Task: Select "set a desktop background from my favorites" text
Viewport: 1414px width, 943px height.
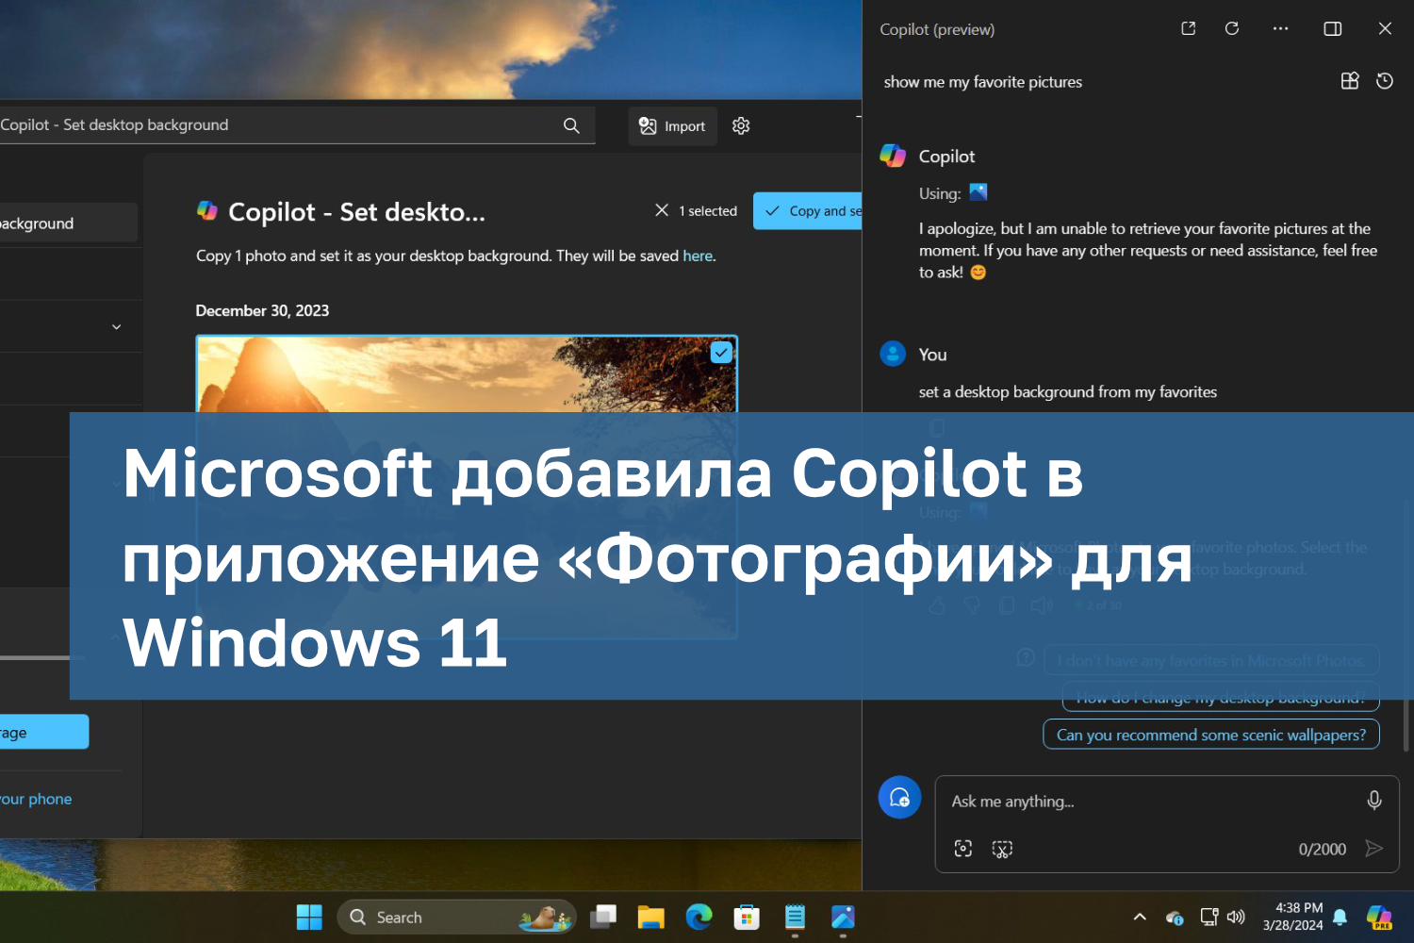Action: [1068, 391]
